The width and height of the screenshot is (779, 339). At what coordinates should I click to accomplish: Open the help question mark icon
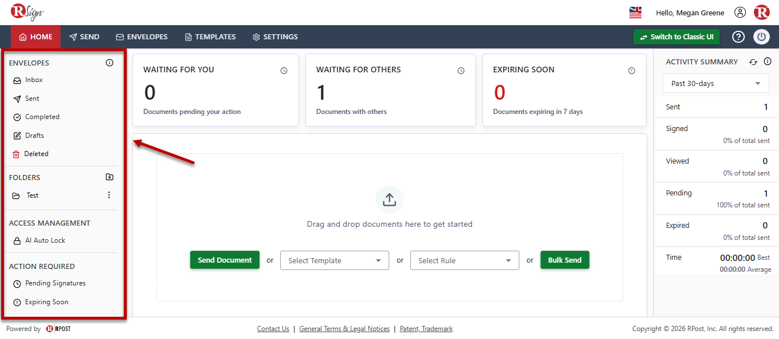coord(738,36)
